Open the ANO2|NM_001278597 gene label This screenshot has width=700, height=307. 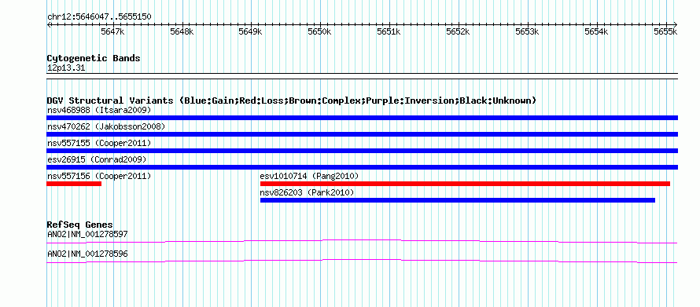pos(87,234)
